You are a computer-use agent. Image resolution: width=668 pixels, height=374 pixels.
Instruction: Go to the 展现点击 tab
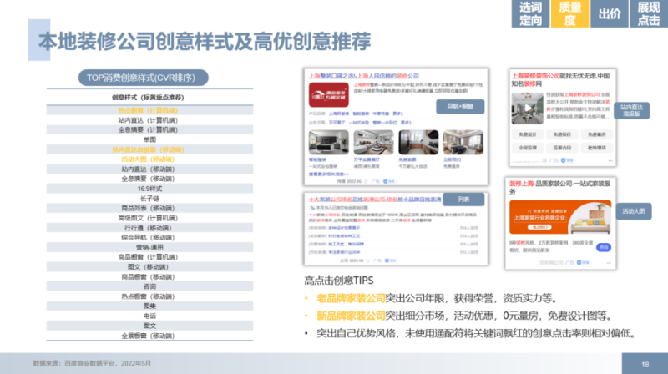point(649,13)
